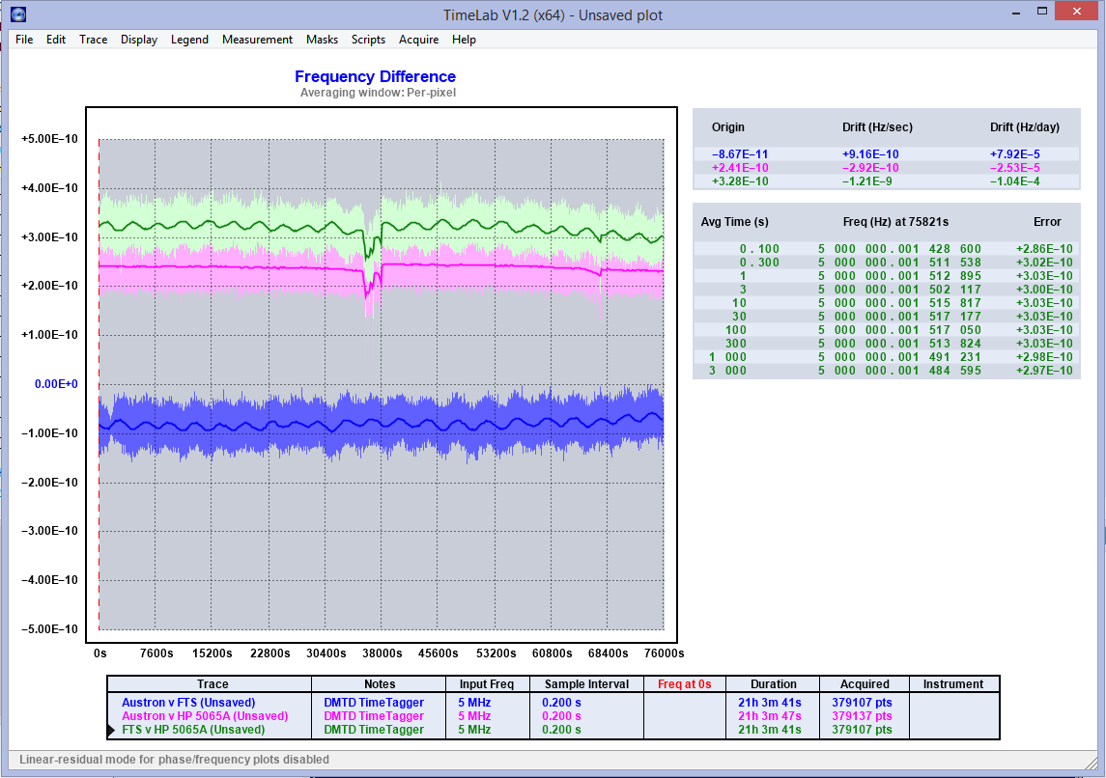Image resolution: width=1106 pixels, height=778 pixels.
Task: Open the File menu
Action: [24, 40]
